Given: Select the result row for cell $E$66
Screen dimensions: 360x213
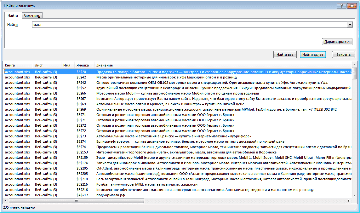Looking at the screenshot, I should point(178,93).
